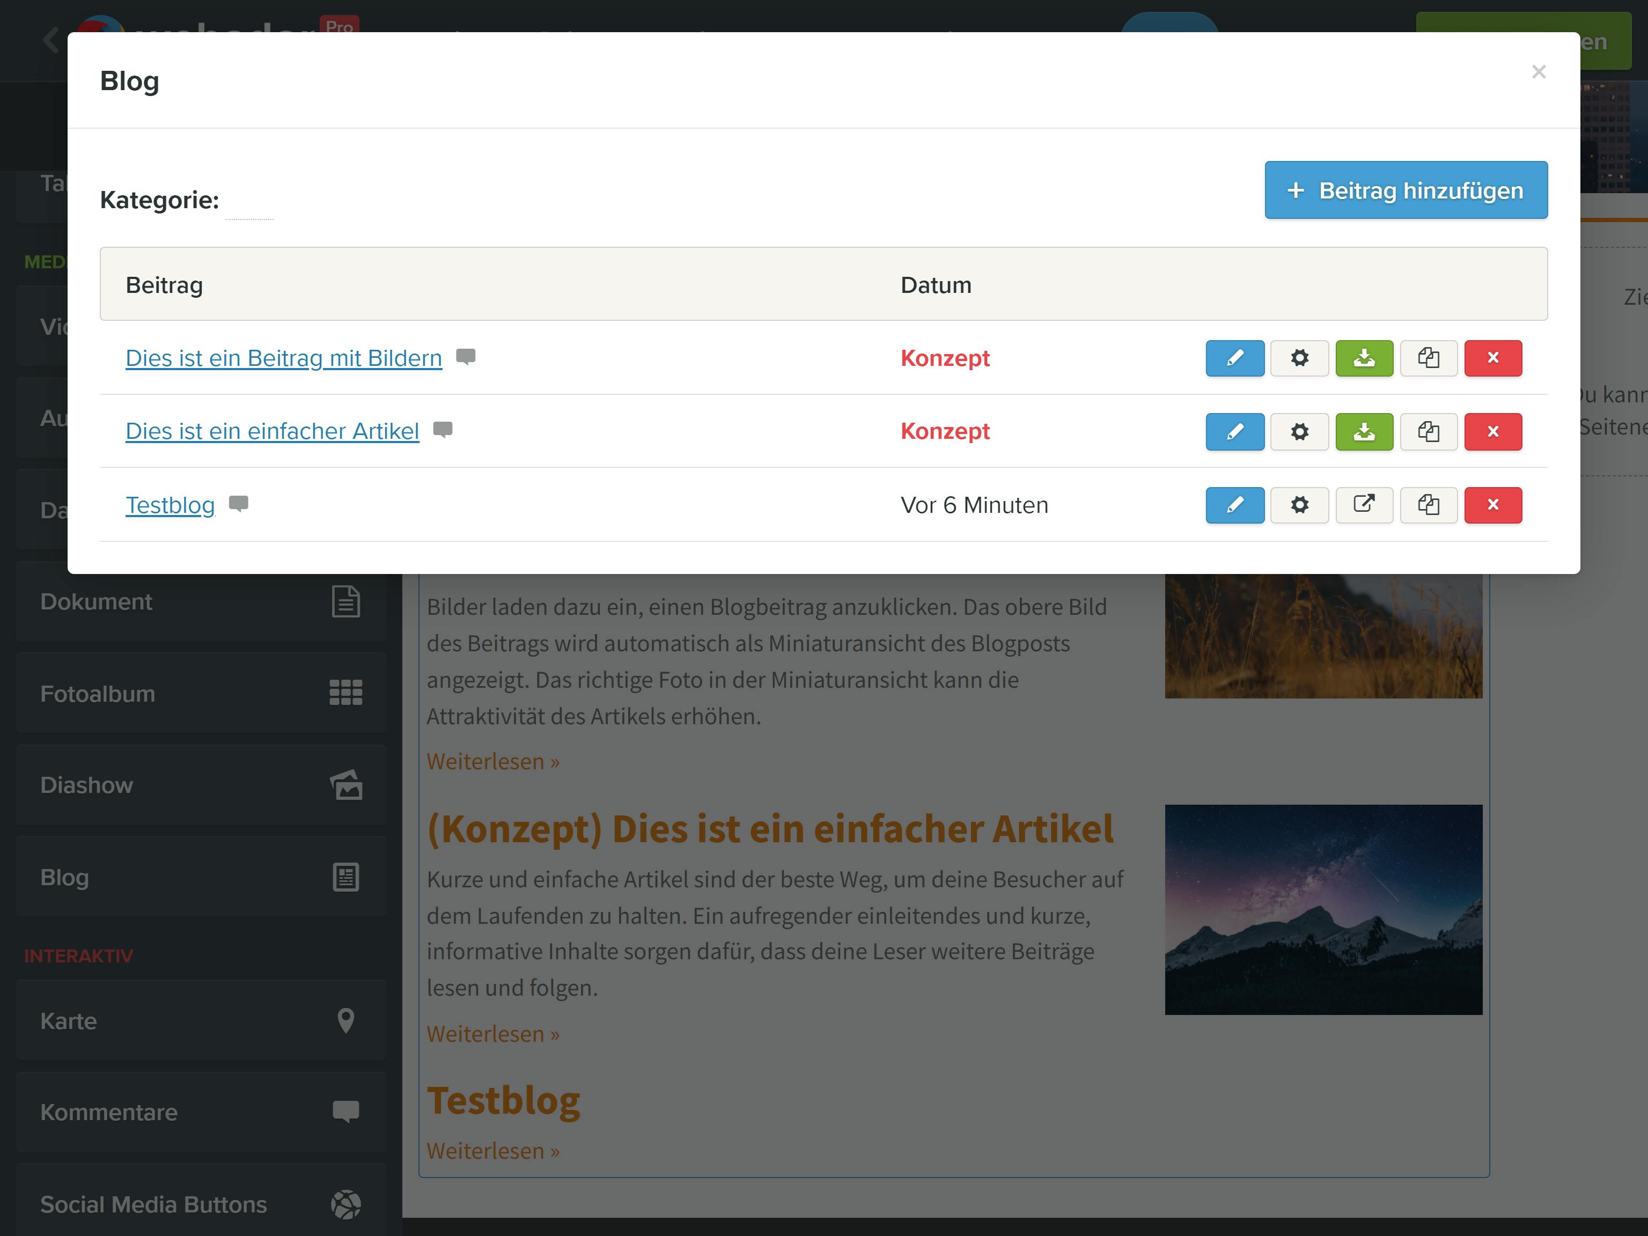Click comment bubble beside 'Dies ist ein einfacher Artikel'

point(443,431)
